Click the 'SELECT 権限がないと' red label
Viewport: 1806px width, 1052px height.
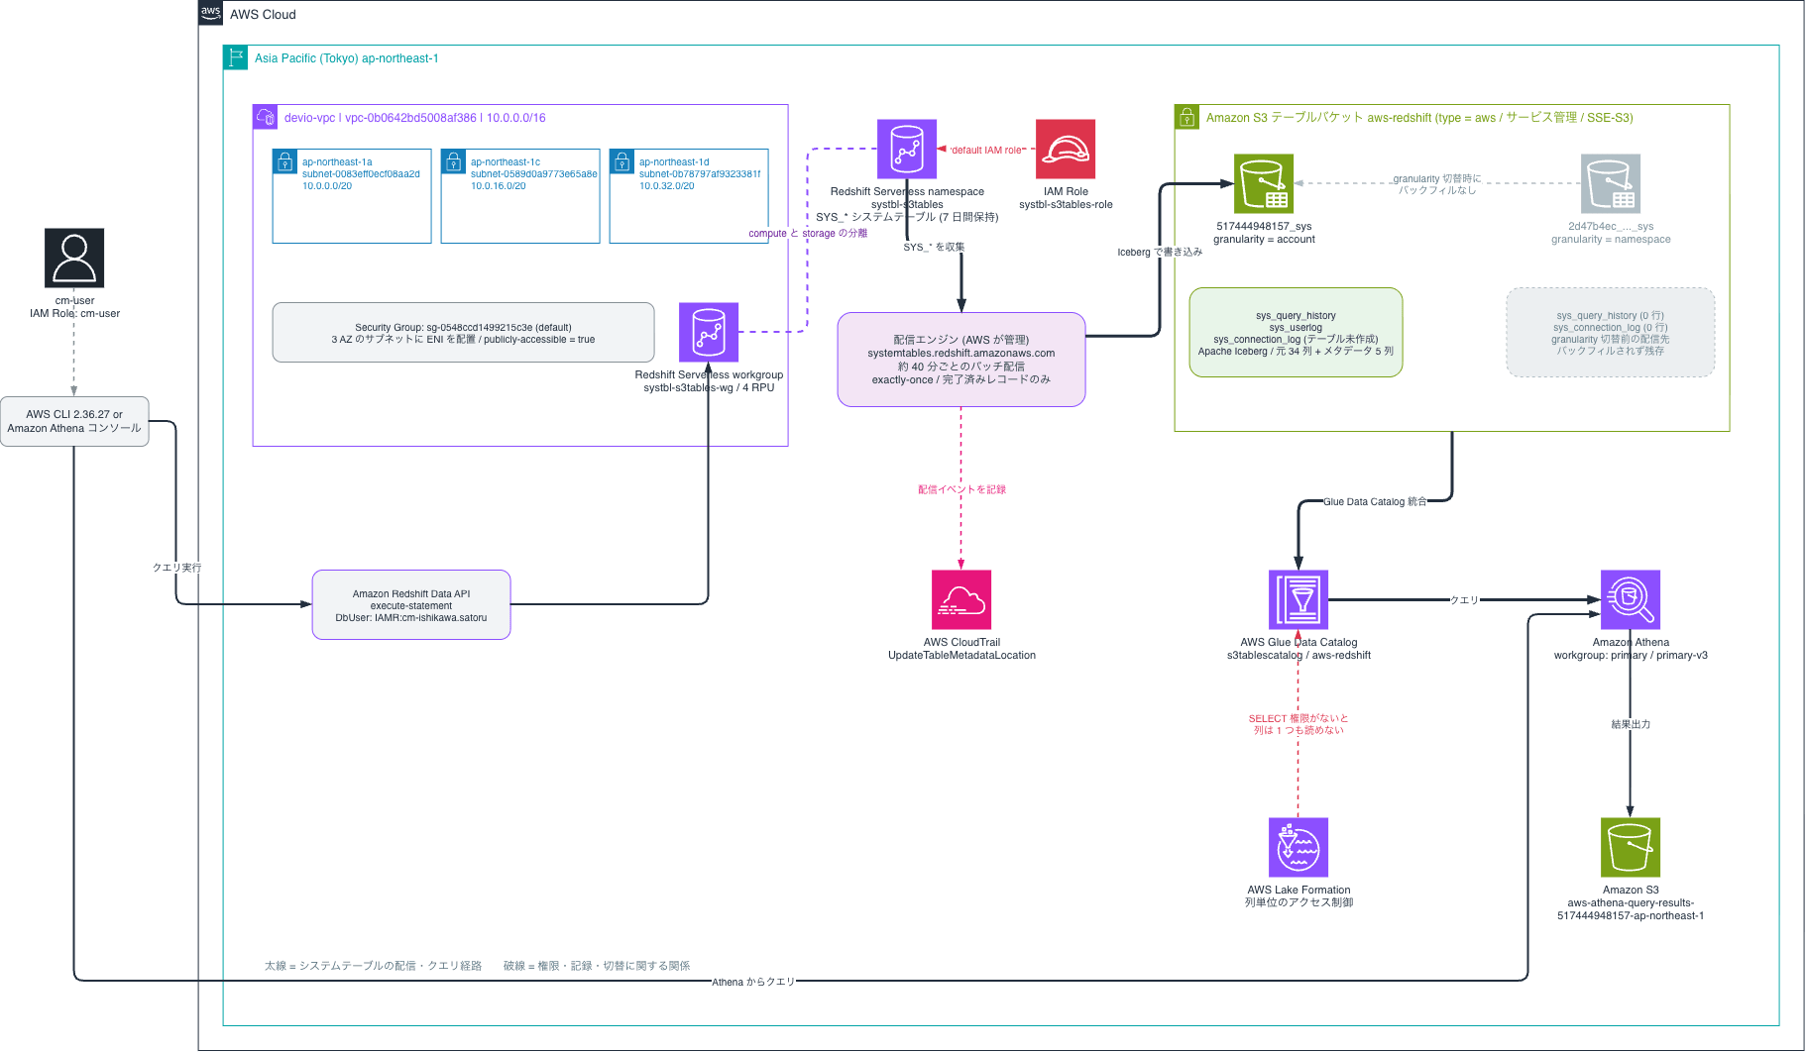1298,718
